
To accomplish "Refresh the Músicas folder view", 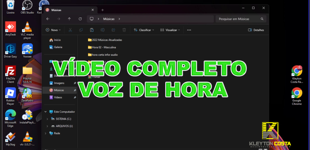I will [x=80, y=19].
